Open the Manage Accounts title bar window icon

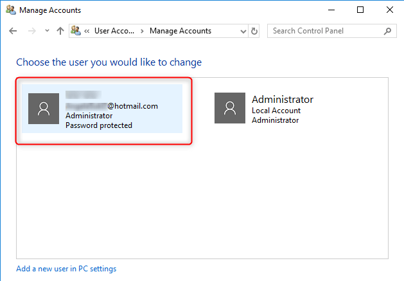click(10, 10)
